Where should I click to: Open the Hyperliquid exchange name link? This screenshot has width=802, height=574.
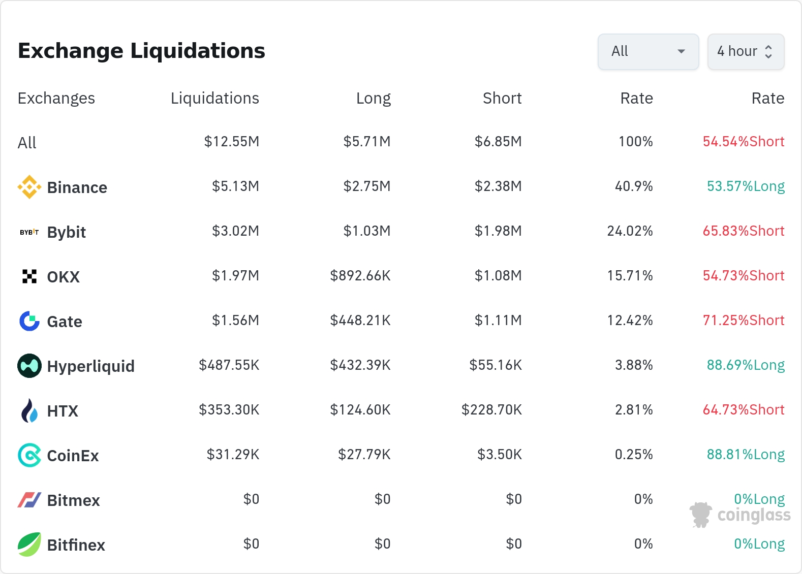click(x=90, y=366)
